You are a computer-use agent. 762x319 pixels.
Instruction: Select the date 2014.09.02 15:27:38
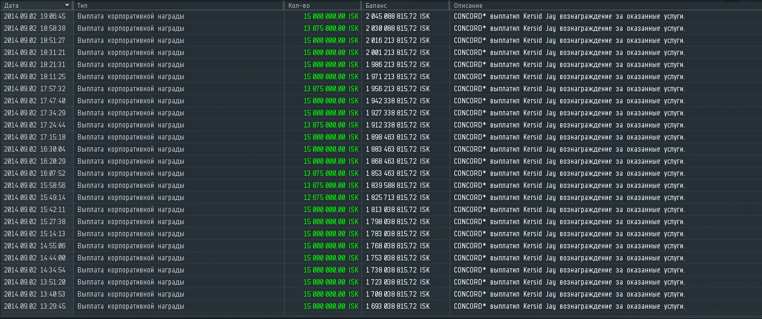point(34,222)
